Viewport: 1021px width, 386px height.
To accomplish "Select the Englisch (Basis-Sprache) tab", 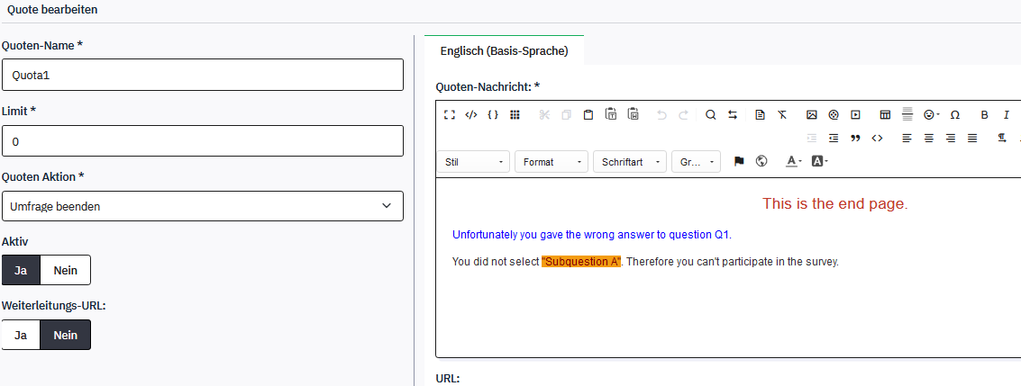I will point(504,50).
